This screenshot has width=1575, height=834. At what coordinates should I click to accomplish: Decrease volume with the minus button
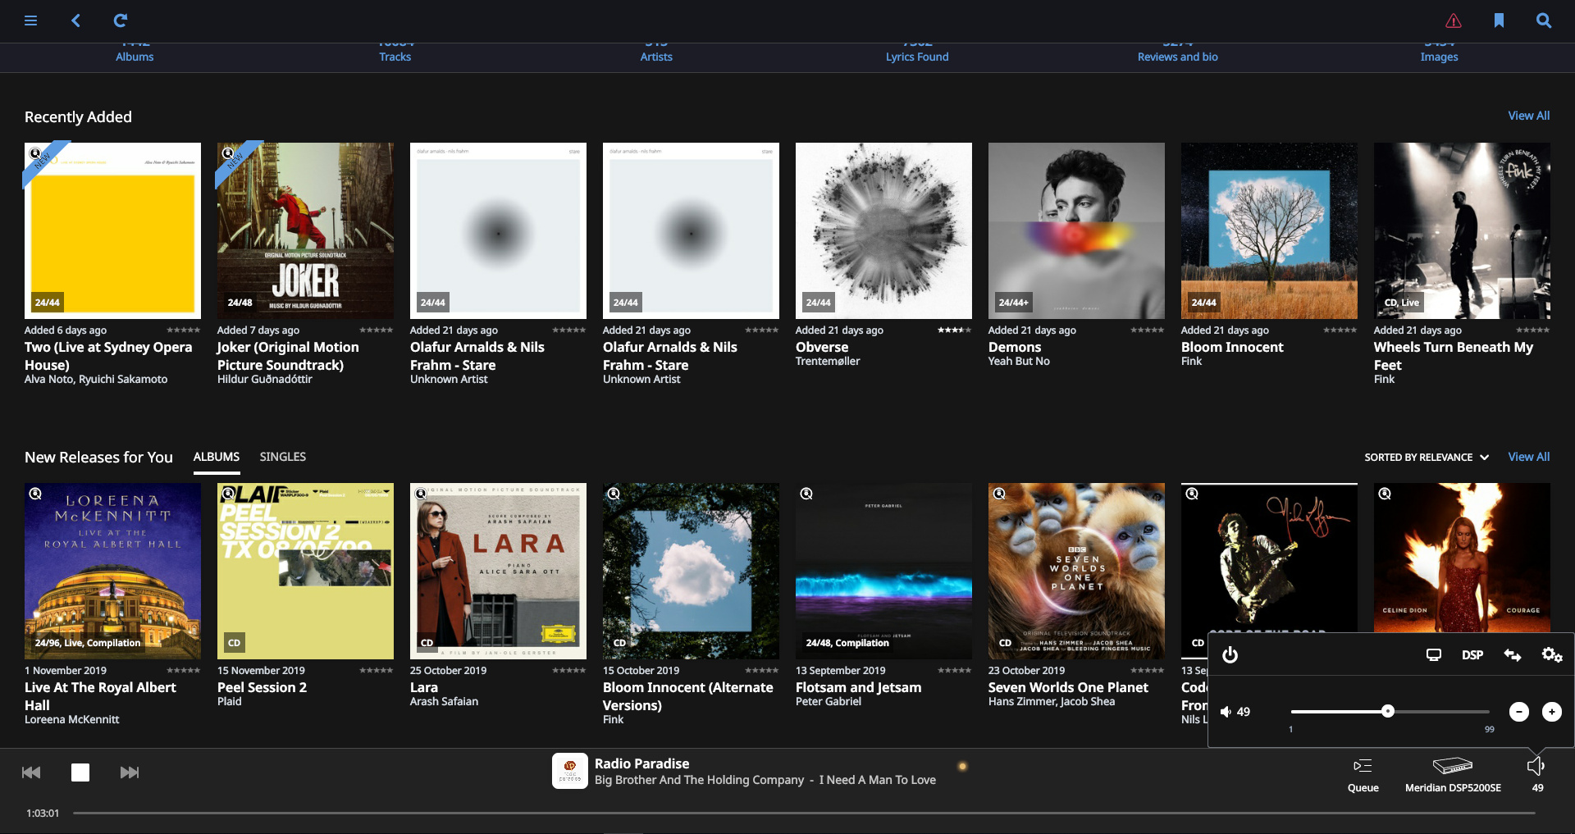(x=1519, y=712)
